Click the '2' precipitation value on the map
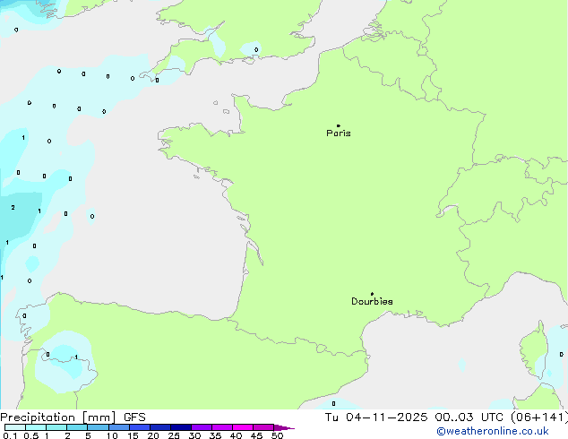The image size is (568, 439). tap(13, 208)
